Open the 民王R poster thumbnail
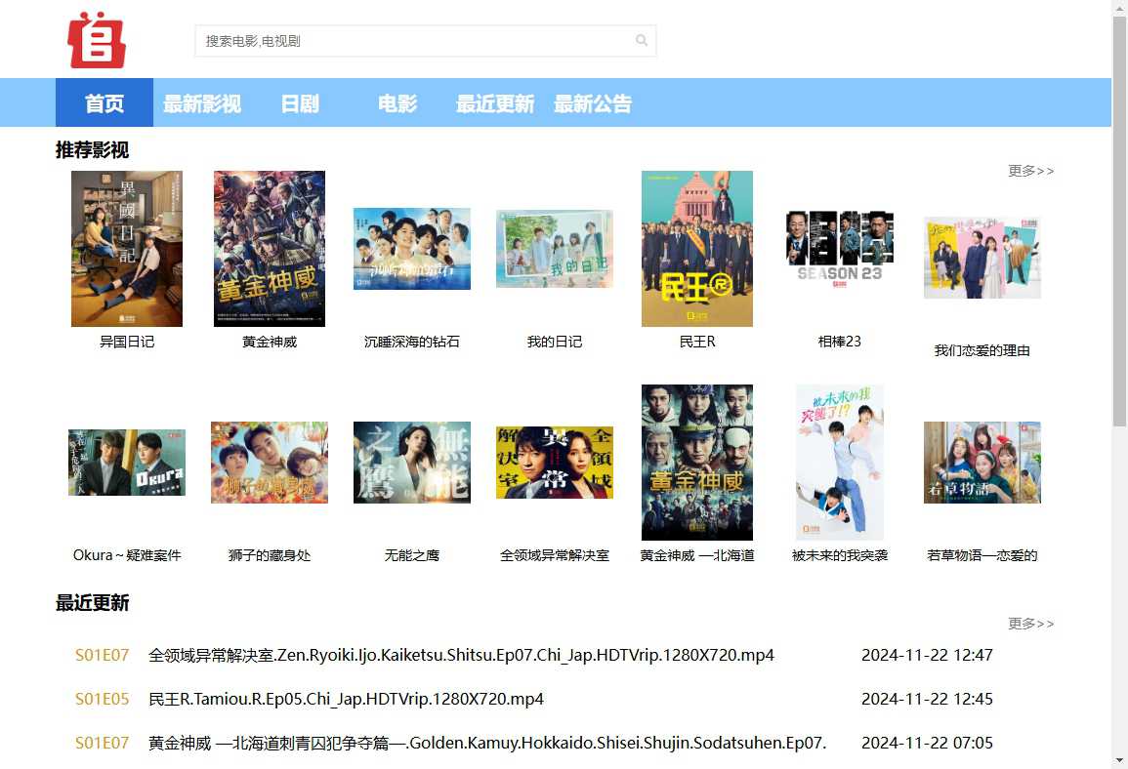Viewport: 1128px width, 769px height. 697,249
